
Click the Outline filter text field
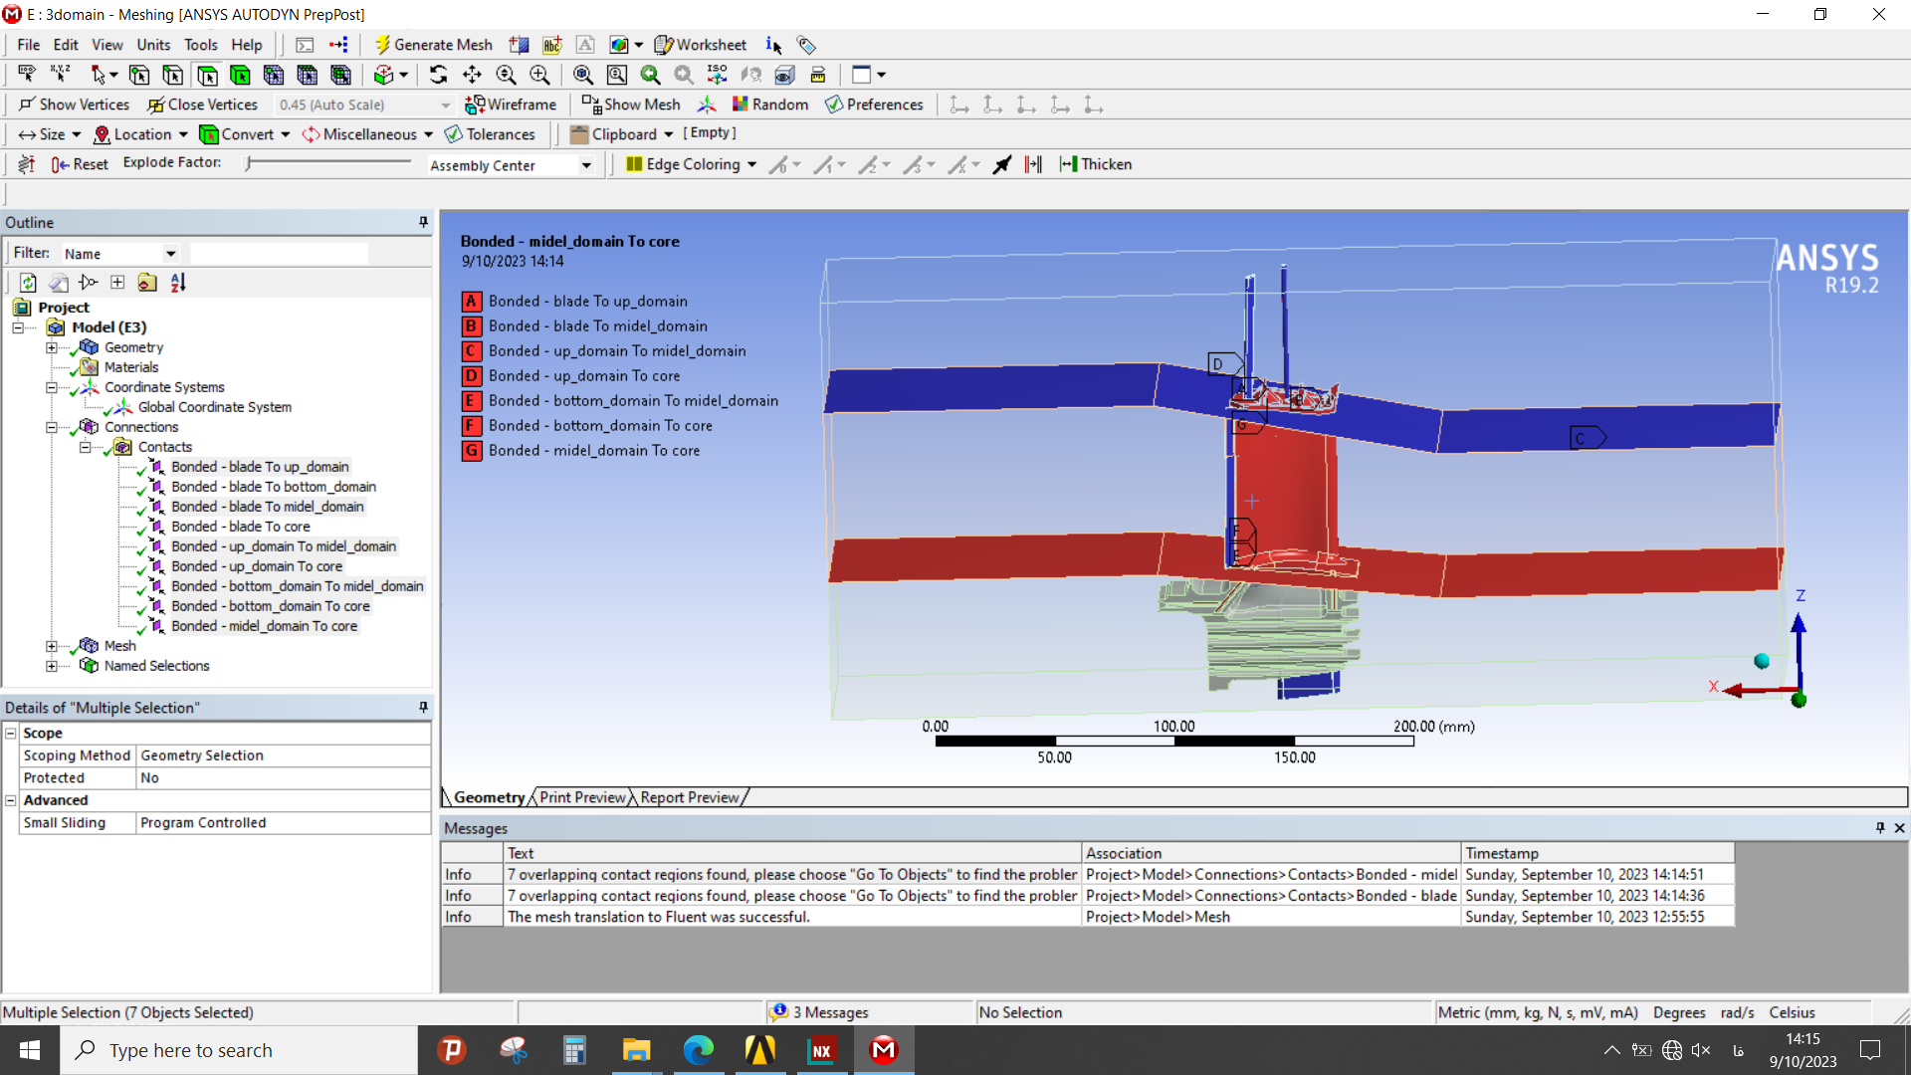click(x=279, y=254)
